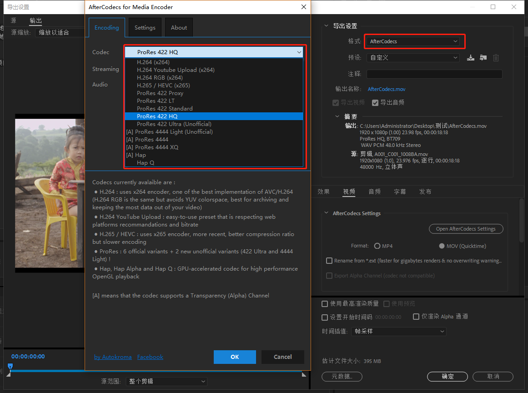Click the OK button in AfterCodecs dialog
528x393 pixels.
235,357
